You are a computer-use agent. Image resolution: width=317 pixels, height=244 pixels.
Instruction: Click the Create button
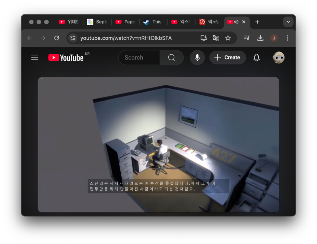tap(228, 58)
